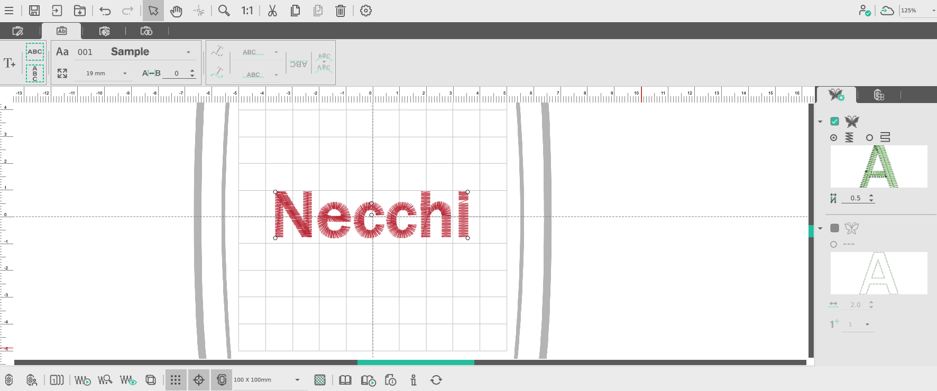Screen dimensions: 937x391
Task: Switch to the lettering Ab tab
Action: click(62, 31)
